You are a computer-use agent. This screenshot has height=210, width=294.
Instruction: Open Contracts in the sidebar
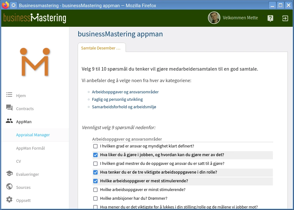(25, 109)
